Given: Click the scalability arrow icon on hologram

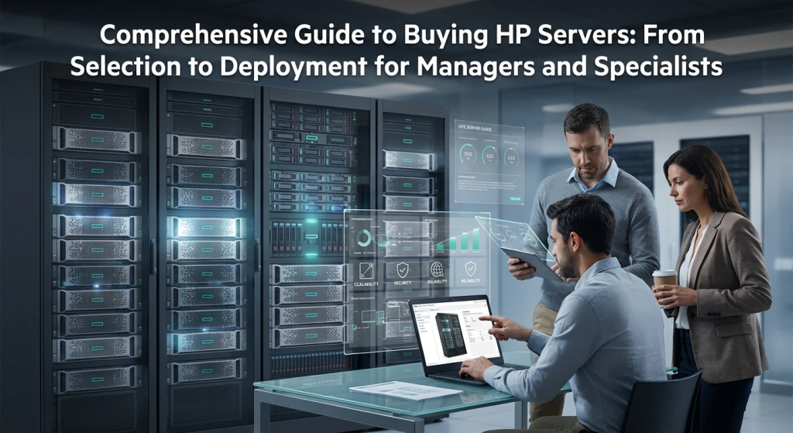Looking at the screenshot, I should click(x=366, y=270).
